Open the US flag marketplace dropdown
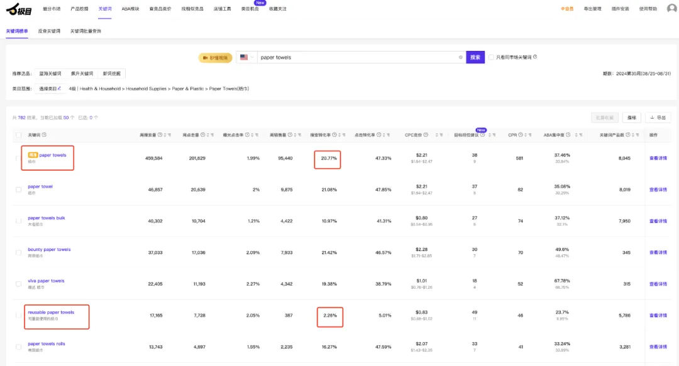 (246, 57)
